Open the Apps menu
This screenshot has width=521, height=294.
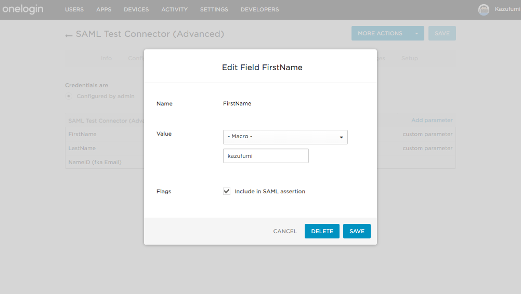(x=103, y=10)
